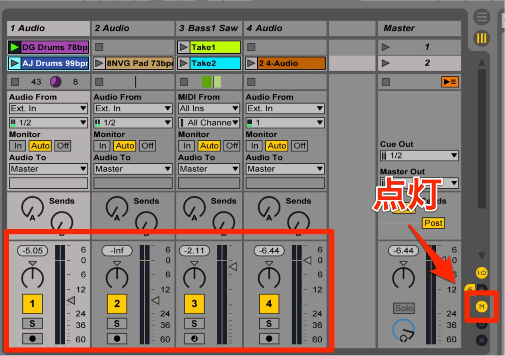This screenshot has width=505, height=356.
Task: Solo the 1 Audio track
Action: [x=32, y=323]
